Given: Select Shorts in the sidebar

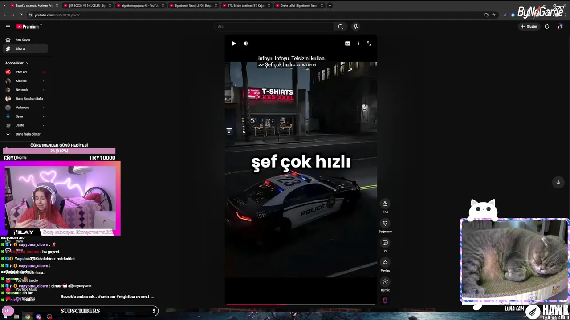Looking at the screenshot, I should coord(26,48).
